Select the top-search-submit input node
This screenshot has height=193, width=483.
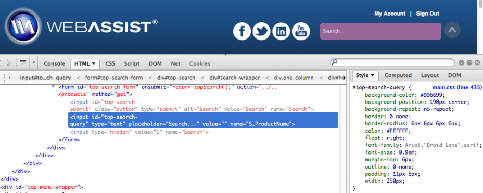(x=192, y=105)
